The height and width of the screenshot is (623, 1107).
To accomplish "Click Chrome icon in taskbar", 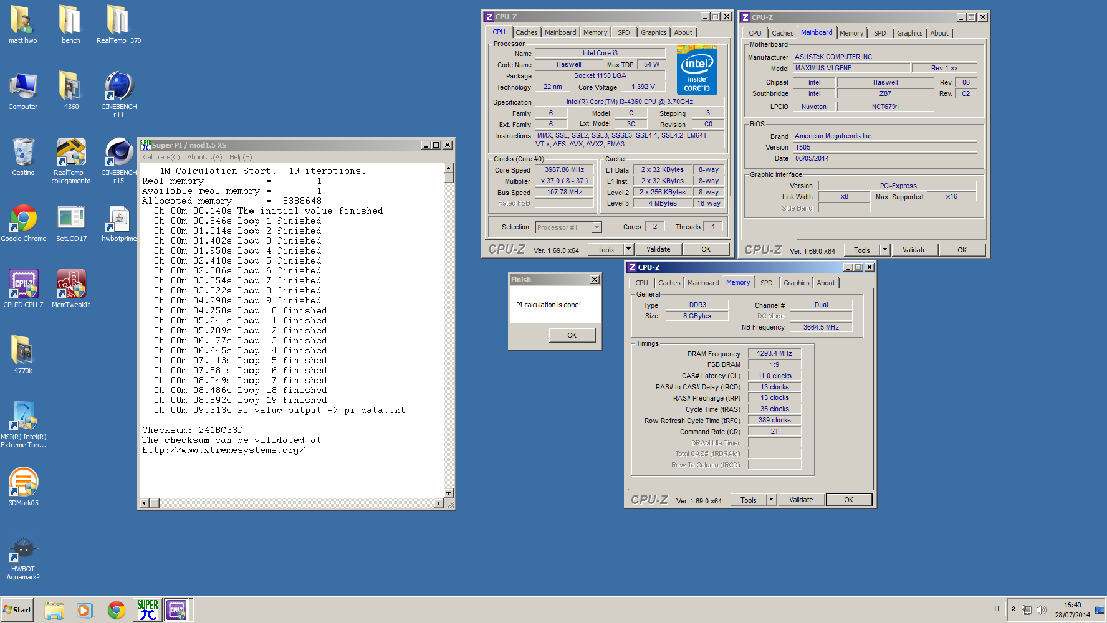I will coord(117,610).
